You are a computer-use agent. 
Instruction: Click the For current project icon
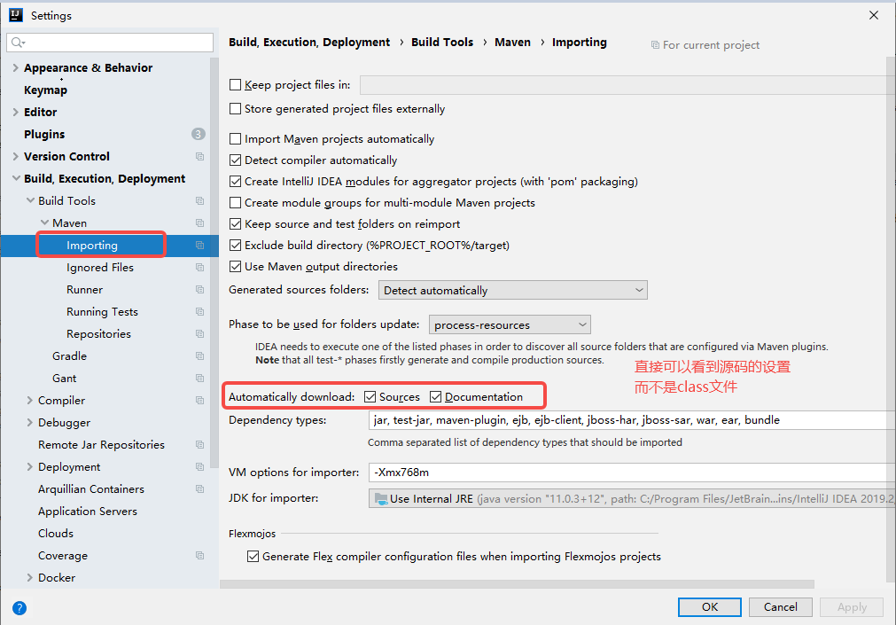(x=655, y=44)
